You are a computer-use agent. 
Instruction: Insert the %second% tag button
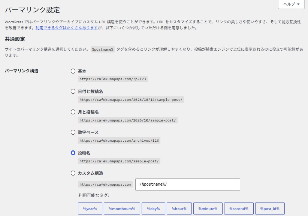tap(239, 208)
